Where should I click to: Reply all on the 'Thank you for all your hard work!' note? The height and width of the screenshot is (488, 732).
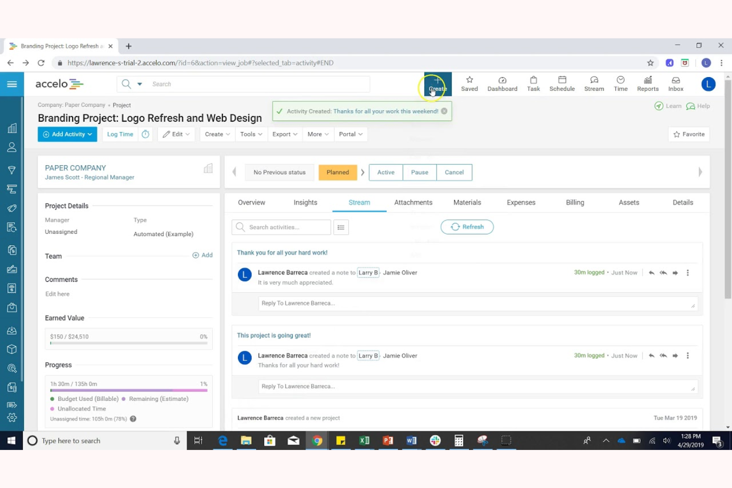click(663, 273)
